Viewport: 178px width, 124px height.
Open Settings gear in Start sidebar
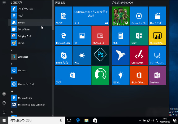coord(4,103)
